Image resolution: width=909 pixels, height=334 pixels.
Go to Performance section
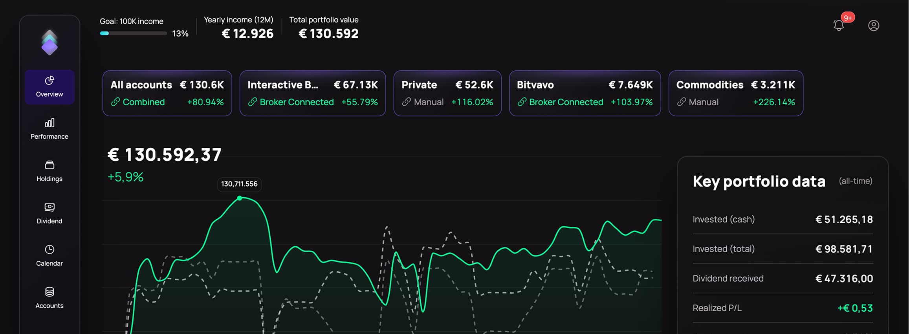click(49, 129)
